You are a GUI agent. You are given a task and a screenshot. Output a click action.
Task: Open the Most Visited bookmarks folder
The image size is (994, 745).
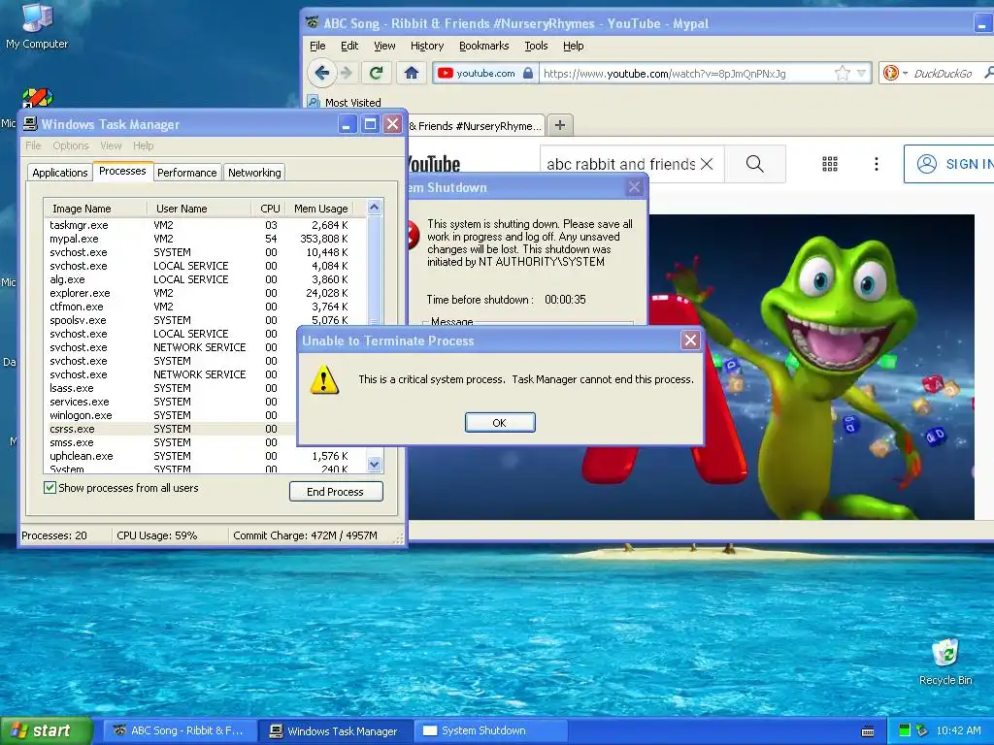(345, 103)
